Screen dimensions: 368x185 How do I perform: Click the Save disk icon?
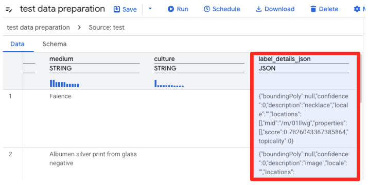click(117, 9)
